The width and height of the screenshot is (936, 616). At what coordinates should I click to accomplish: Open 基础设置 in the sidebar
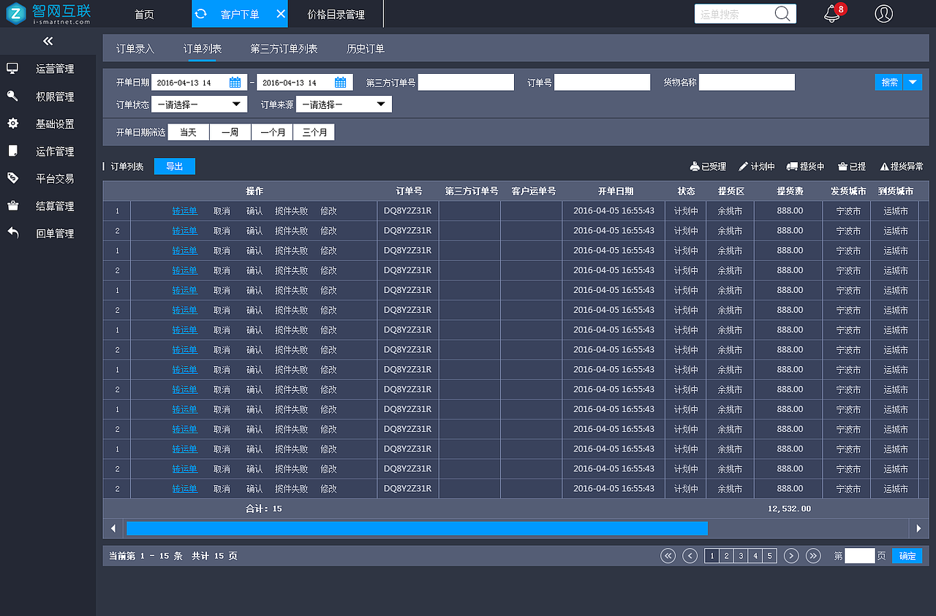[x=48, y=124]
